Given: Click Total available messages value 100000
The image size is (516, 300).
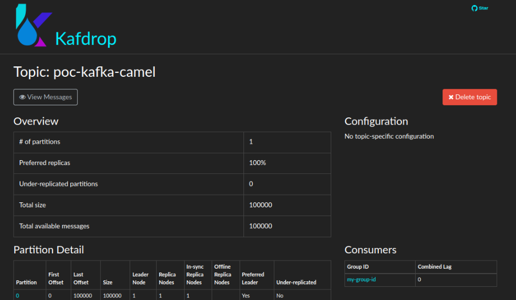Looking at the screenshot, I should click(x=260, y=227).
